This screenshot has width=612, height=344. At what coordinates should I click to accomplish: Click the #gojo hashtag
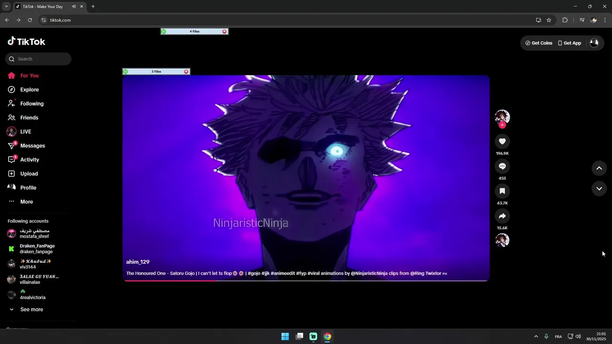click(x=254, y=273)
